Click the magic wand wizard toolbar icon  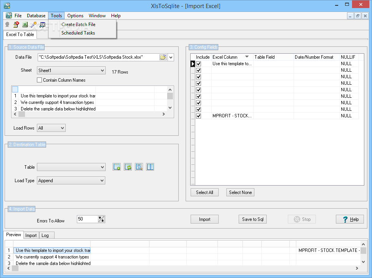click(x=34, y=25)
